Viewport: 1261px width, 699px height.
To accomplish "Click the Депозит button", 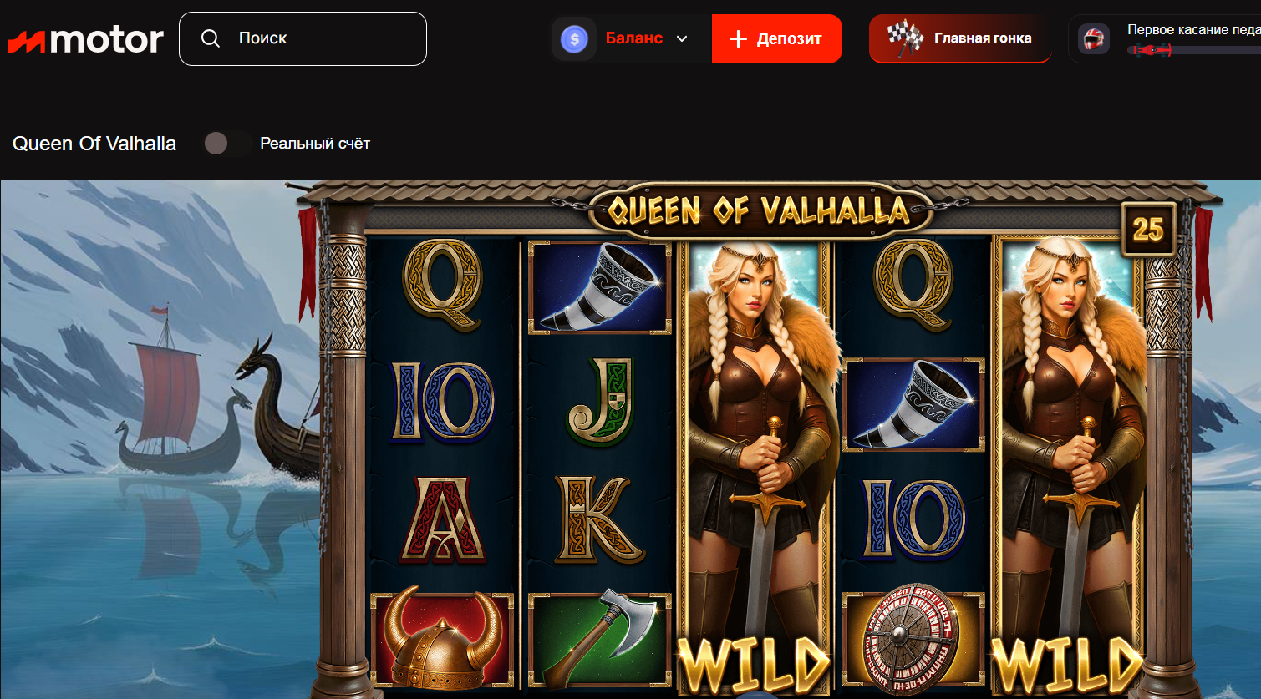I will point(777,38).
